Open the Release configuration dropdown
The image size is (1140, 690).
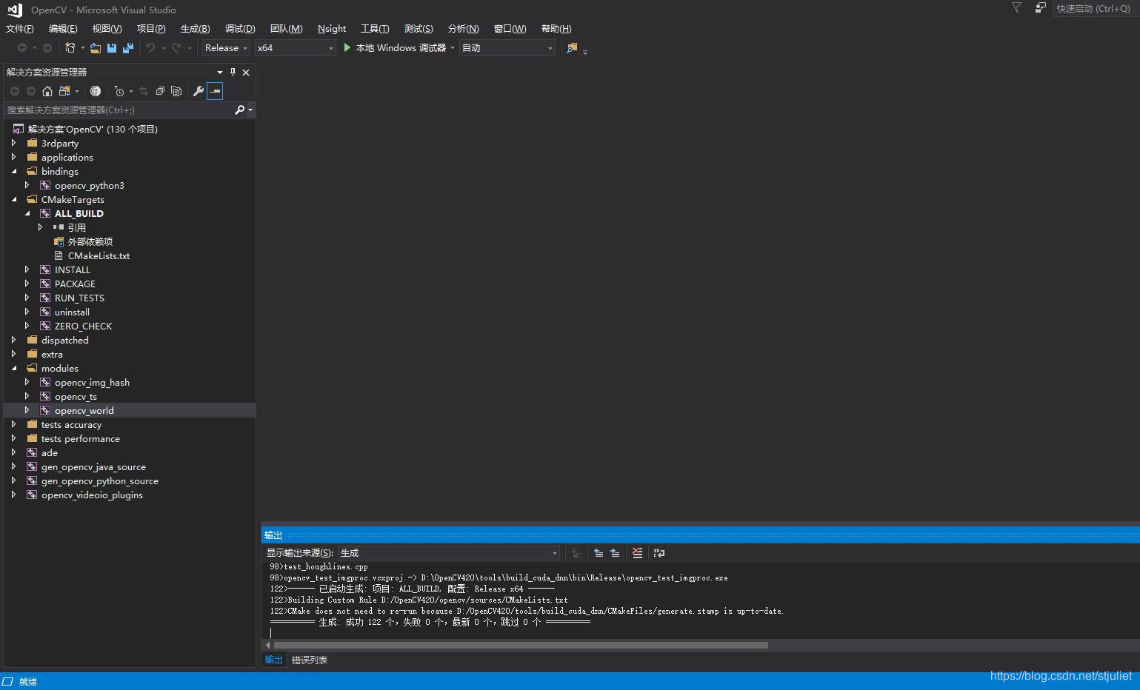227,48
